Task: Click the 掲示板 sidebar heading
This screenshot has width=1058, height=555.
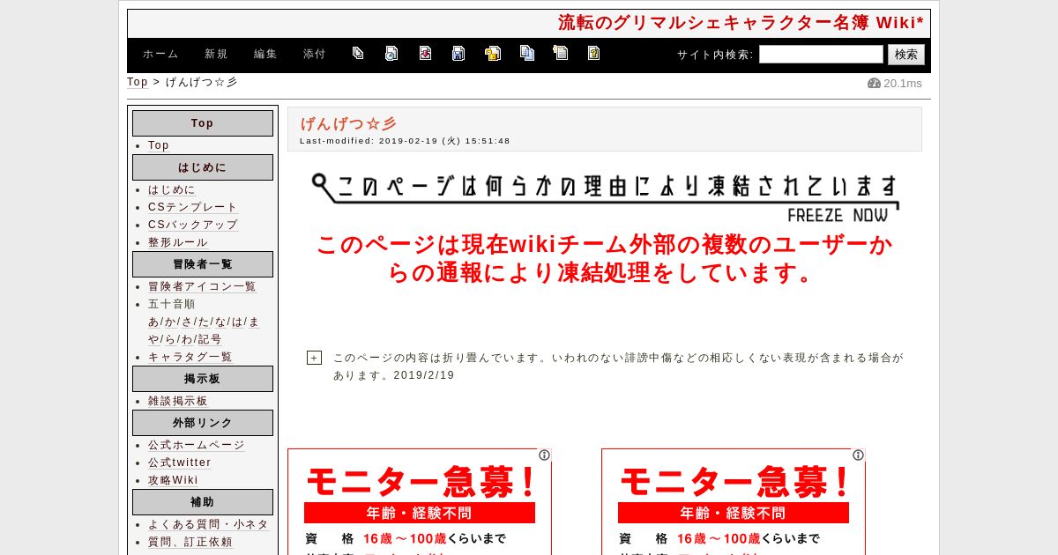Action: (203, 379)
